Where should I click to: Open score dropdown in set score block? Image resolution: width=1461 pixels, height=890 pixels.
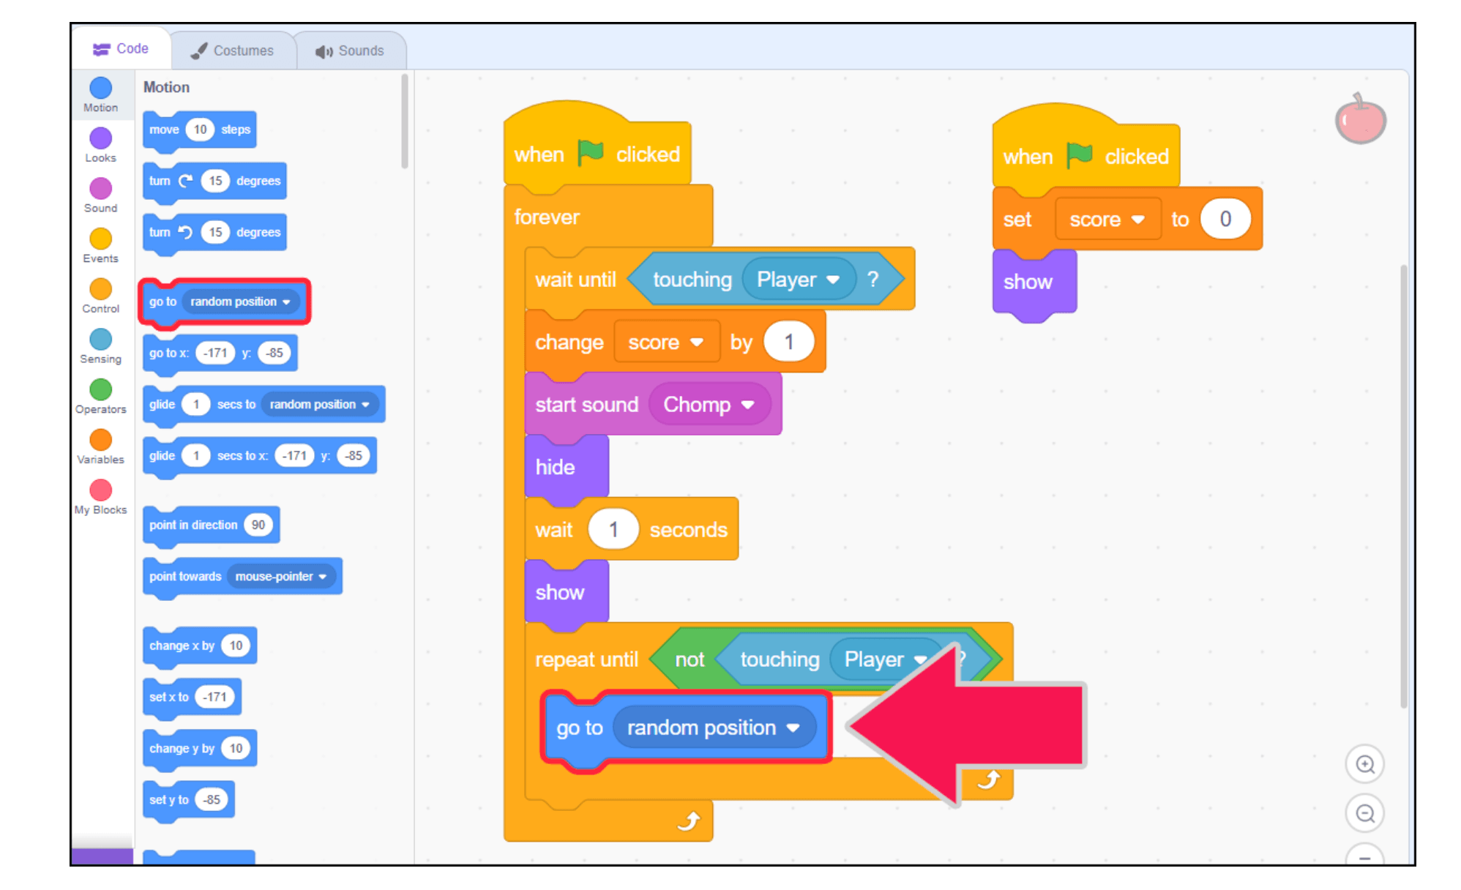pos(1107,219)
